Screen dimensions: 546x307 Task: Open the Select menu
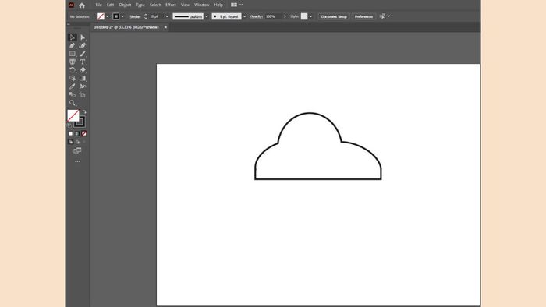pyautogui.click(x=155, y=5)
